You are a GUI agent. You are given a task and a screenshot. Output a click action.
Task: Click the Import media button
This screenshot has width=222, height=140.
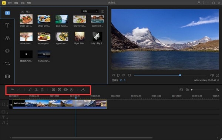coord(26,11)
